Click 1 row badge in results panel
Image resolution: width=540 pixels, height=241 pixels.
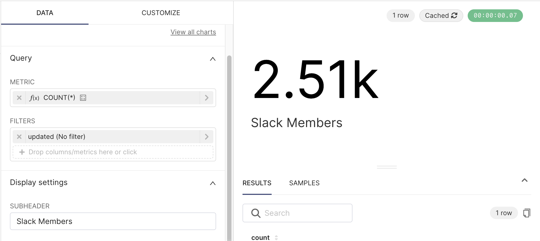pyautogui.click(x=504, y=213)
